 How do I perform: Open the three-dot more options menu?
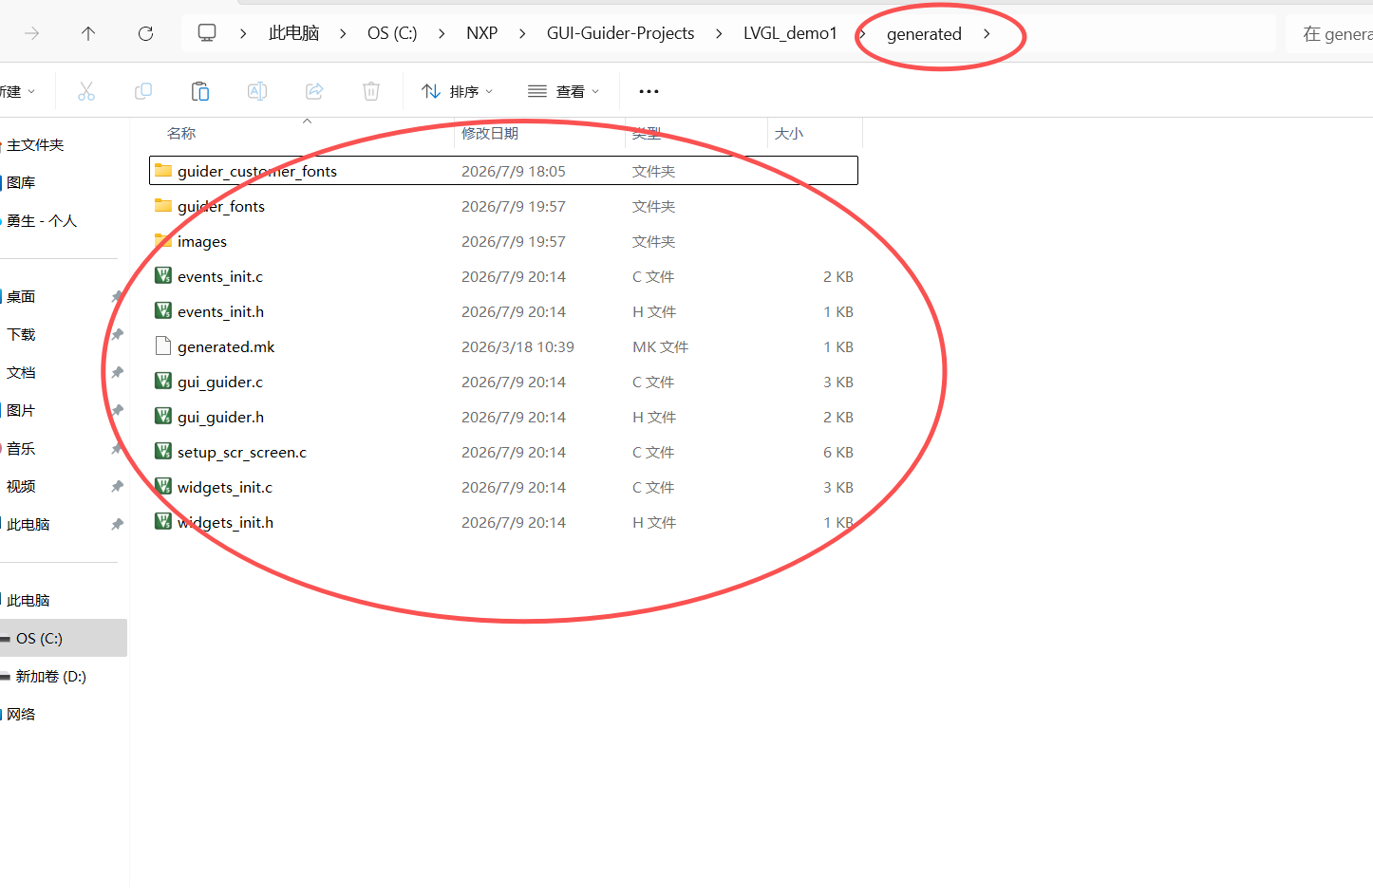(649, 91)
